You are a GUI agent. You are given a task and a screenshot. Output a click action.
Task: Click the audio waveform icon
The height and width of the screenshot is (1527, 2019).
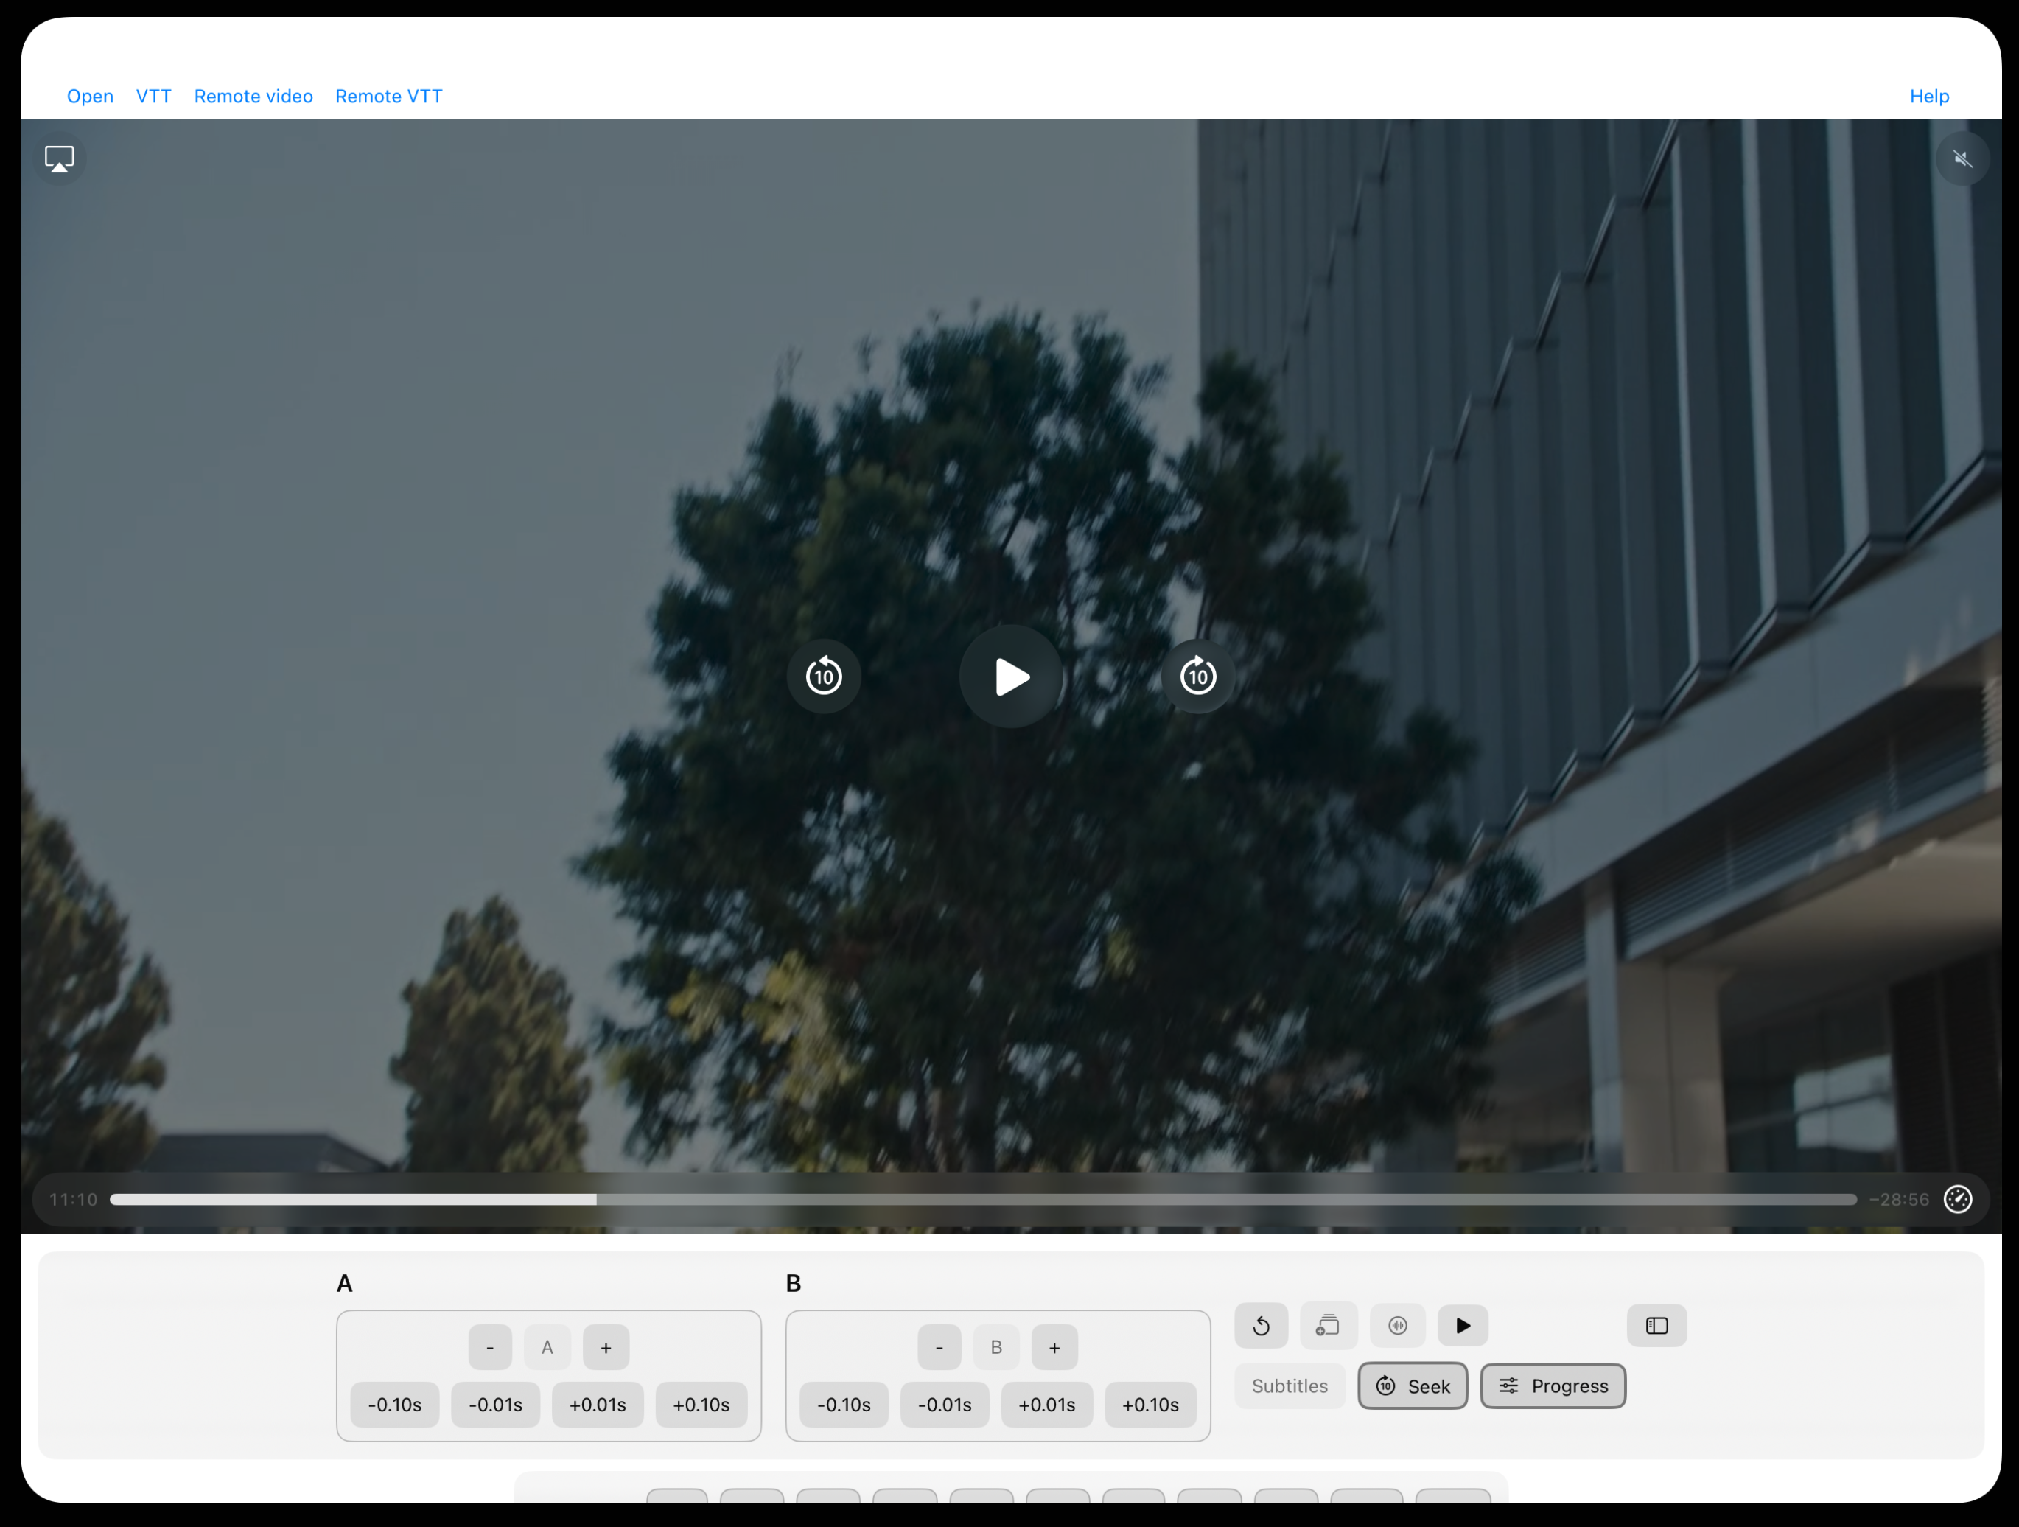pos(1396,1325)
